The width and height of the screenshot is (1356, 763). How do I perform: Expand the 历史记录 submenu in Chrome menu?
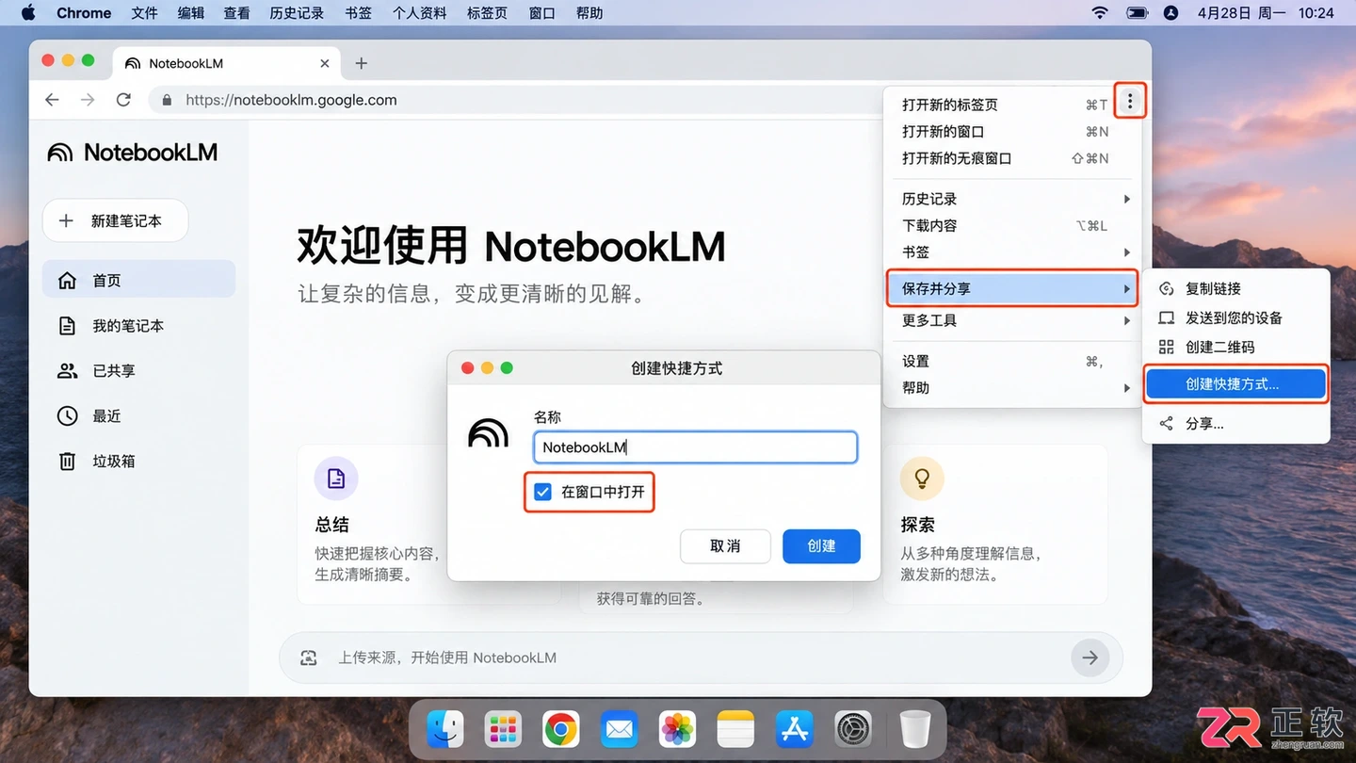pyautogui.click(x=1010, y=199)
